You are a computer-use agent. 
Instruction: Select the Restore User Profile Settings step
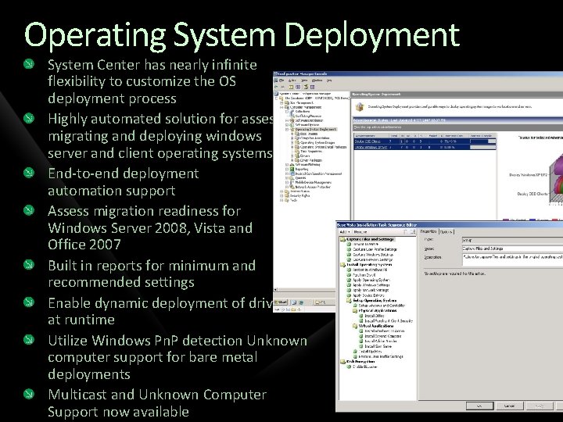(x=381, y=356)
